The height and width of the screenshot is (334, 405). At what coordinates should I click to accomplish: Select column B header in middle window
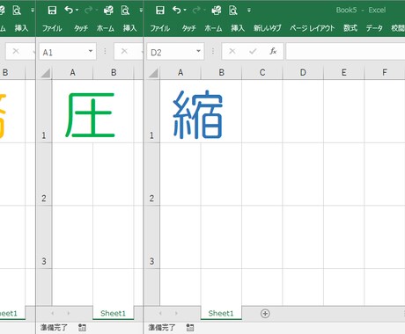point(114,73)
